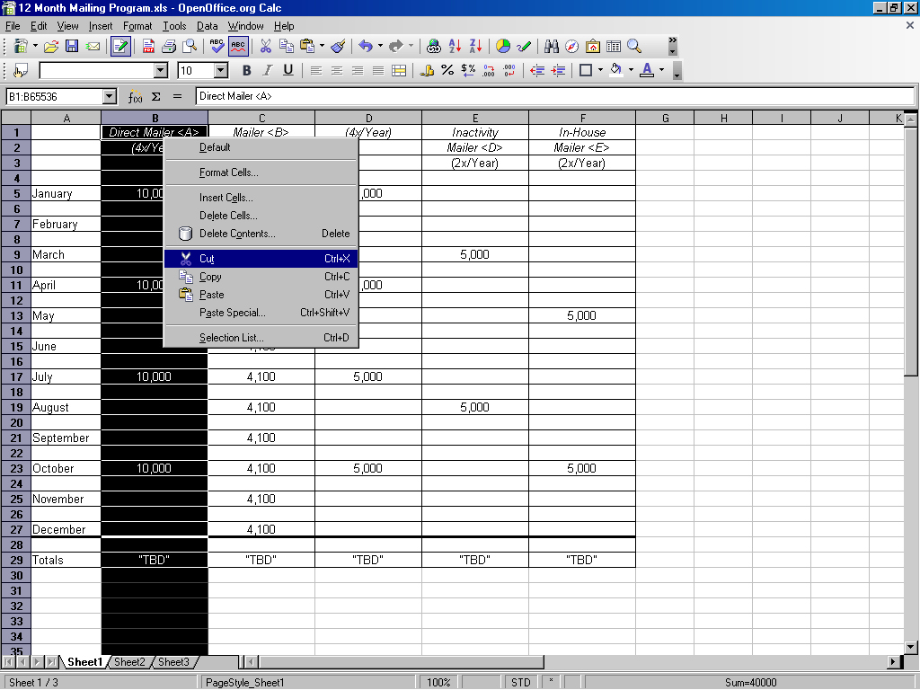The height and width of the screenshot is (690, 920).
Task: Click the Merge Cells icon
Action: coord(399,70)
